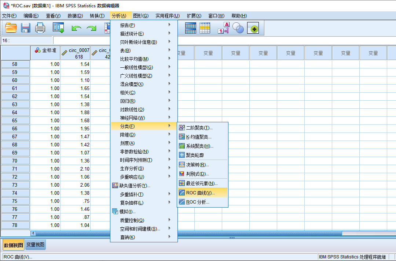Expand the 比较平均值(M) submenu
Screen dimensions: 396x261
pos(144,59)
